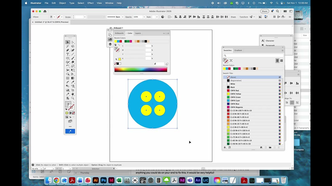Select the CMYK Magenta swatch
This screenshot has height=186, width=332.
pos(252,107)
